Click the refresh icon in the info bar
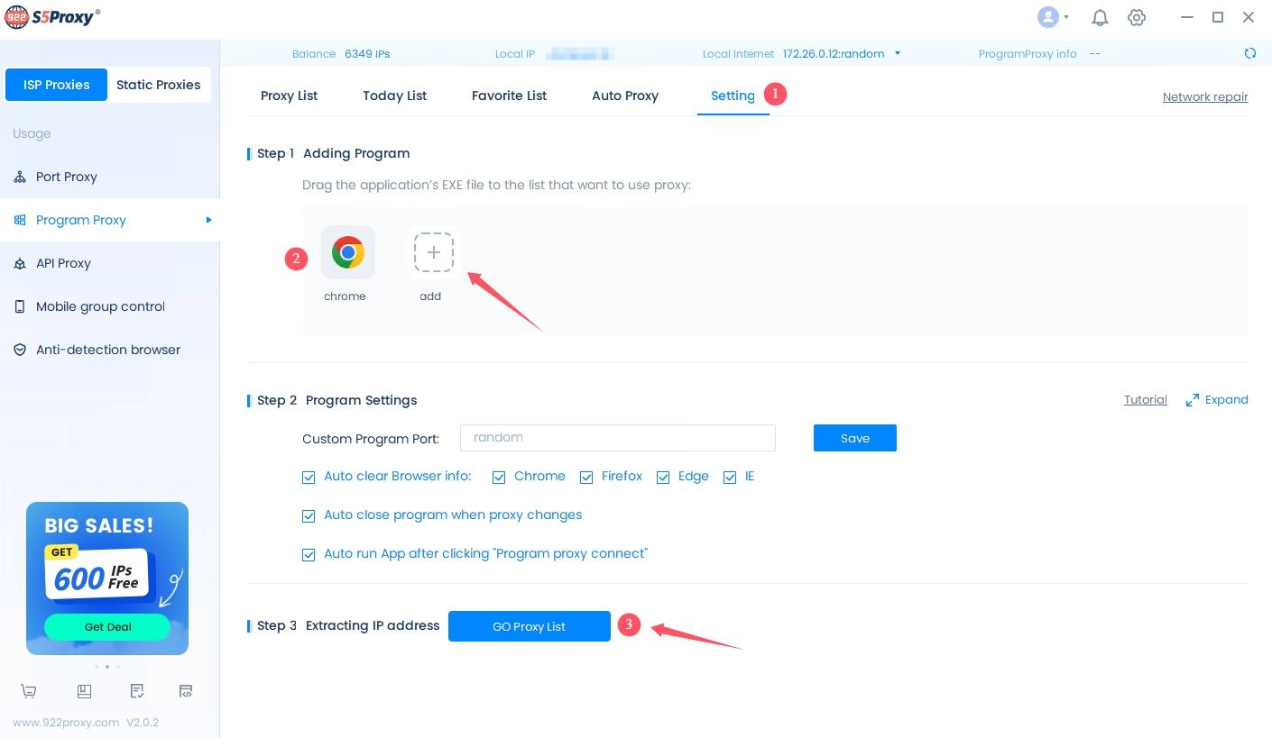1272x738 pixels. [1249, 53]
